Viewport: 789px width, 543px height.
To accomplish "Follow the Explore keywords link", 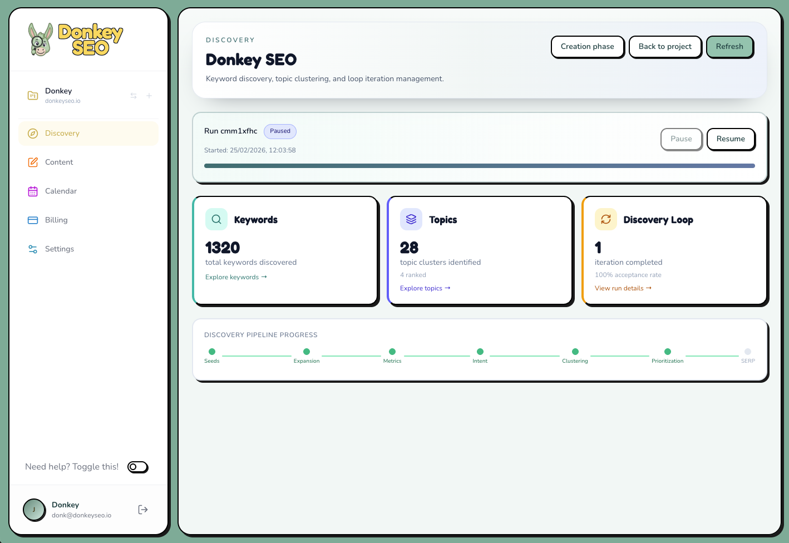I will pyautogui.click(x=236, y=277).
